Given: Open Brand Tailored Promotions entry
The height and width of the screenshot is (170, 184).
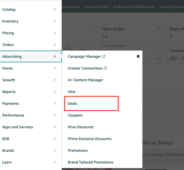Looking at the screenshot, I should (x=91, y=162).
